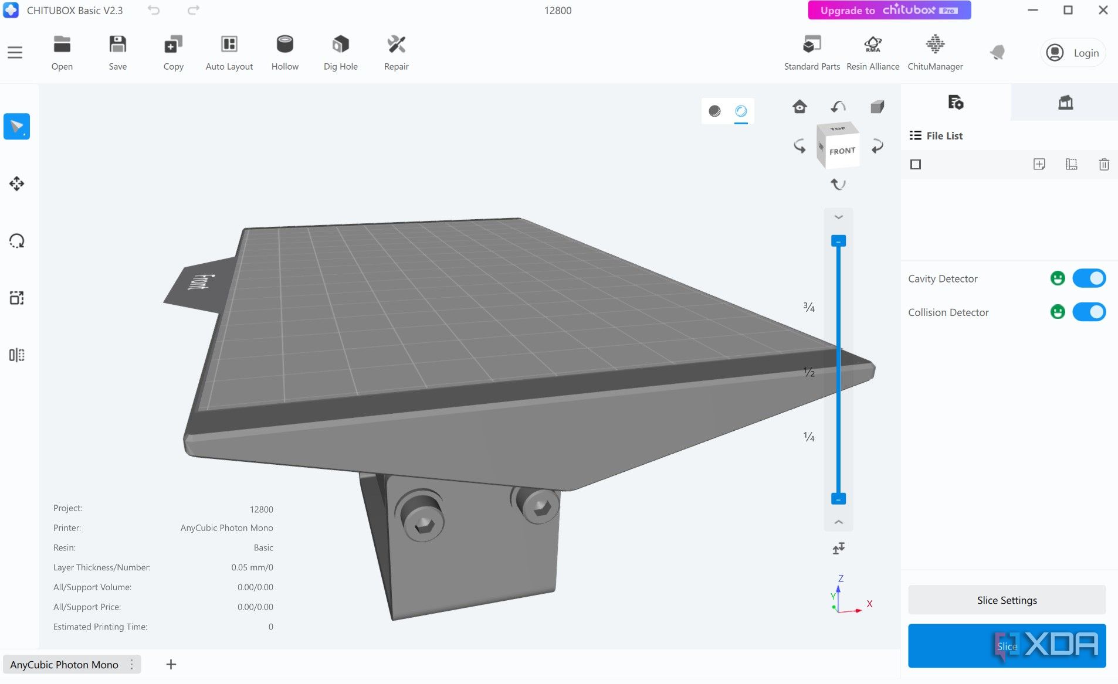The height and width of the screenshot is (684, 1118).
Task: Open Resin Alliance
Action: point(873,53)
